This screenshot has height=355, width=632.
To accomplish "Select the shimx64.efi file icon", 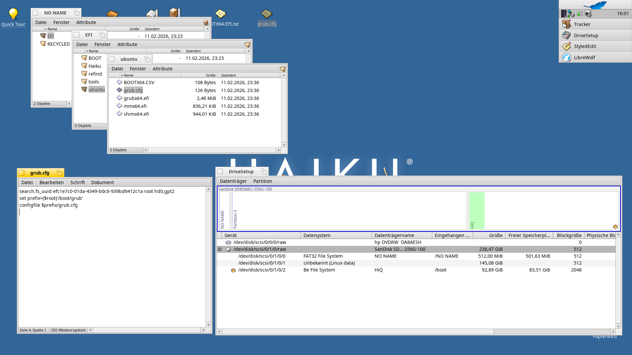I will 119,114.
